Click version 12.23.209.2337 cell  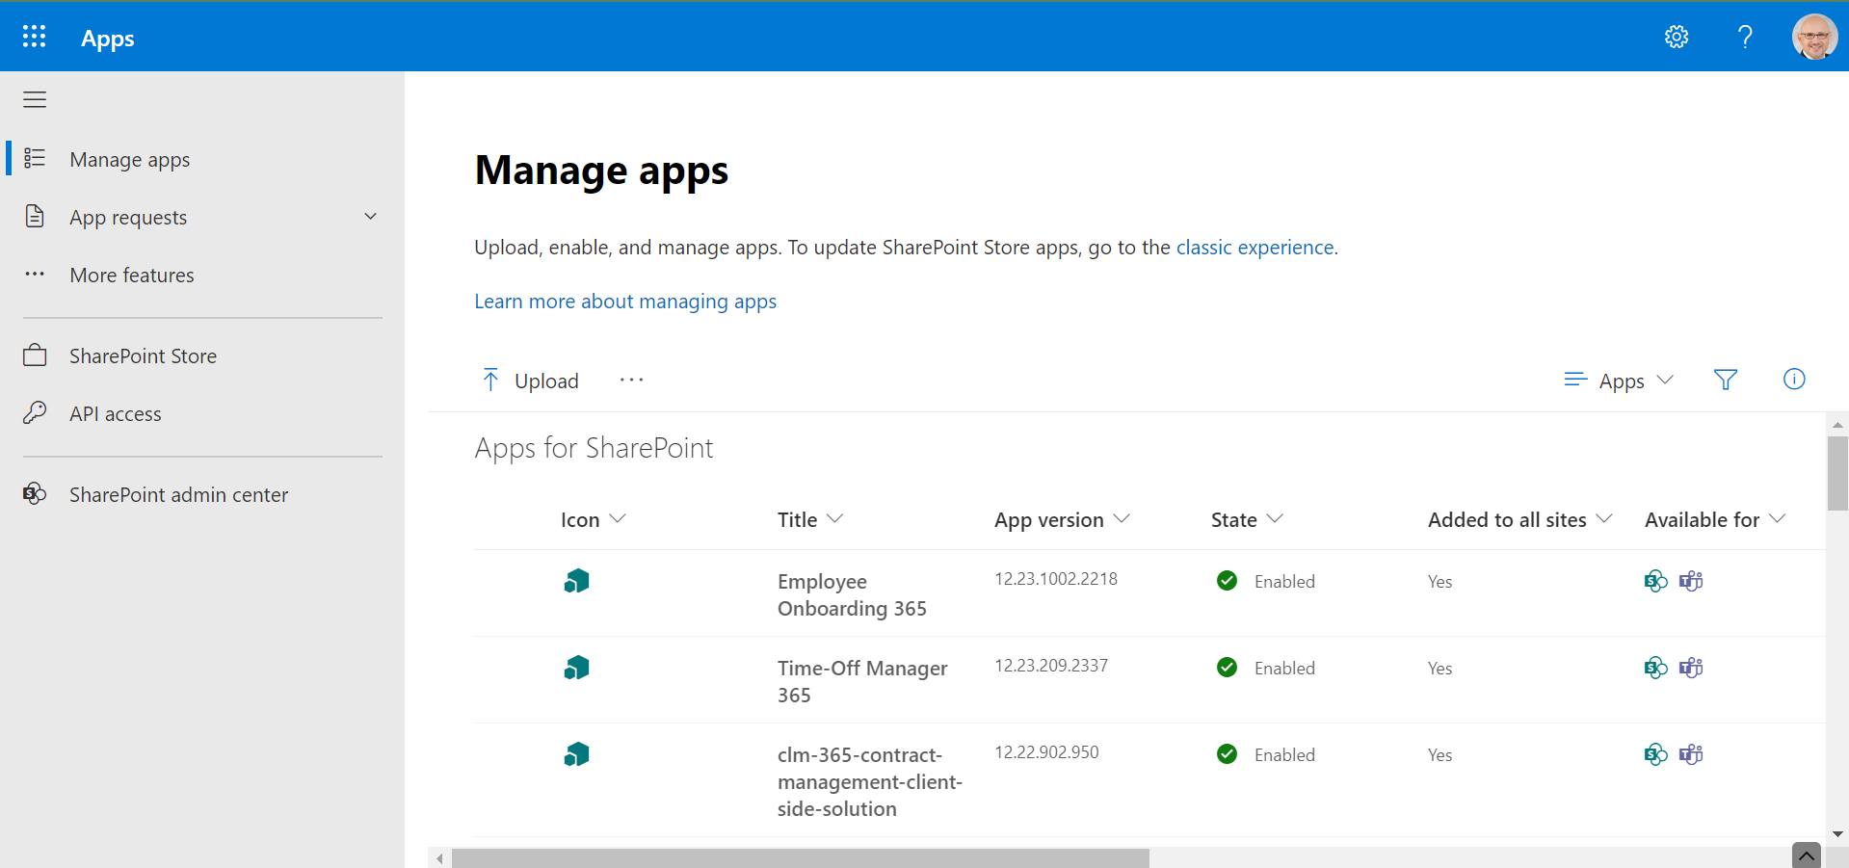(x=1051, y=666)
